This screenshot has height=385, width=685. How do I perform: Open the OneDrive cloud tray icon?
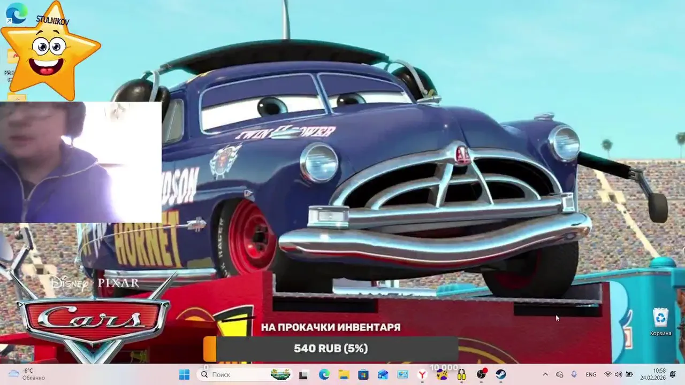coord(560,375)
